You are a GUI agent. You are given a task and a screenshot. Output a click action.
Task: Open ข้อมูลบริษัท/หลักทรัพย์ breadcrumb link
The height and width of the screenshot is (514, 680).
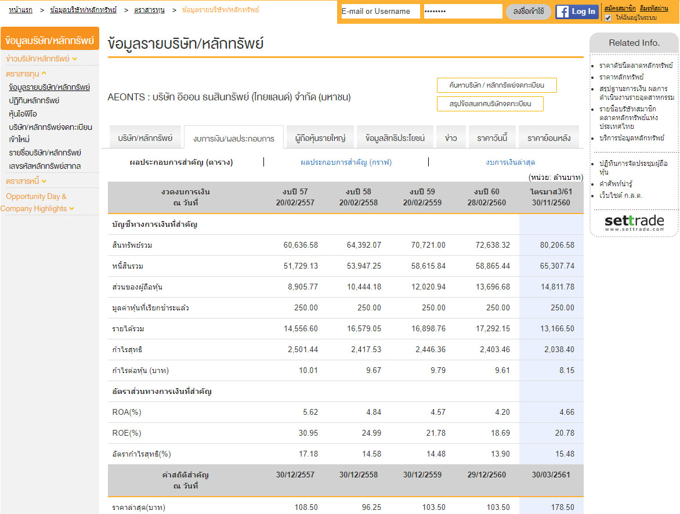(84, 9)
